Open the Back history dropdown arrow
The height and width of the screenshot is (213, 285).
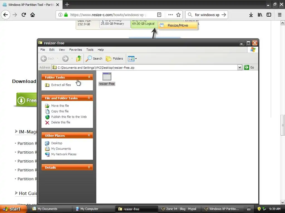click(58, 59)
